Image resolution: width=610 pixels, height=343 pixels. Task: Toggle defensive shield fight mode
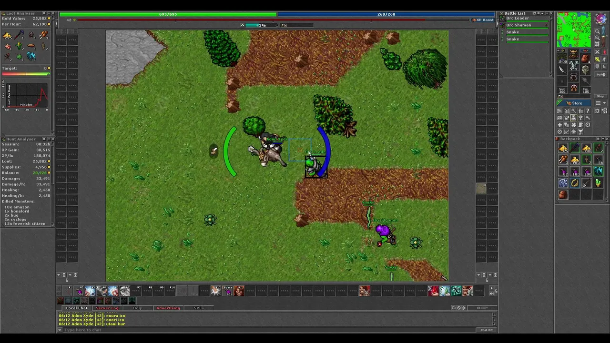pos(597,66)
